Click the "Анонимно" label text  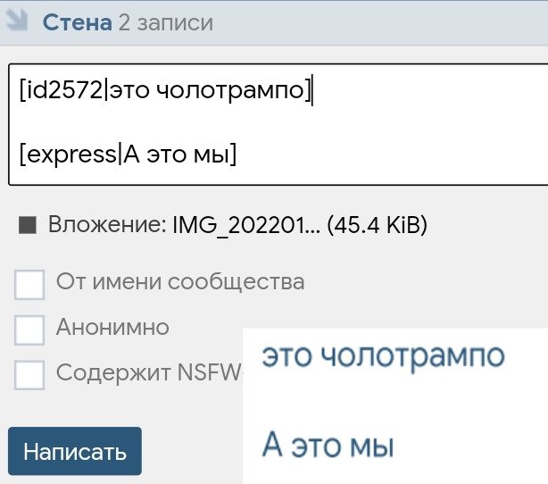point(112,327)
